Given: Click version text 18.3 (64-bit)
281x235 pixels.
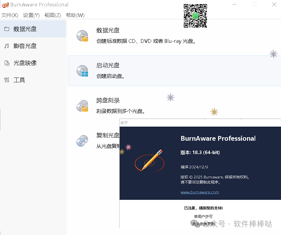Looking at the screenshot, I should coord(206,152).
